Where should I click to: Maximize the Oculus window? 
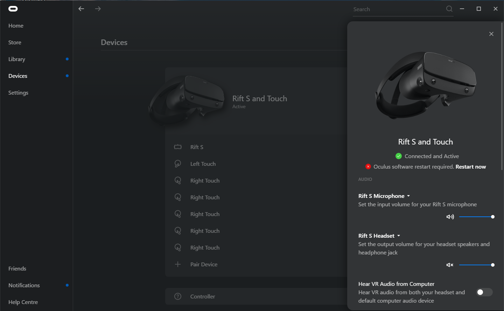tap(479, 9)
